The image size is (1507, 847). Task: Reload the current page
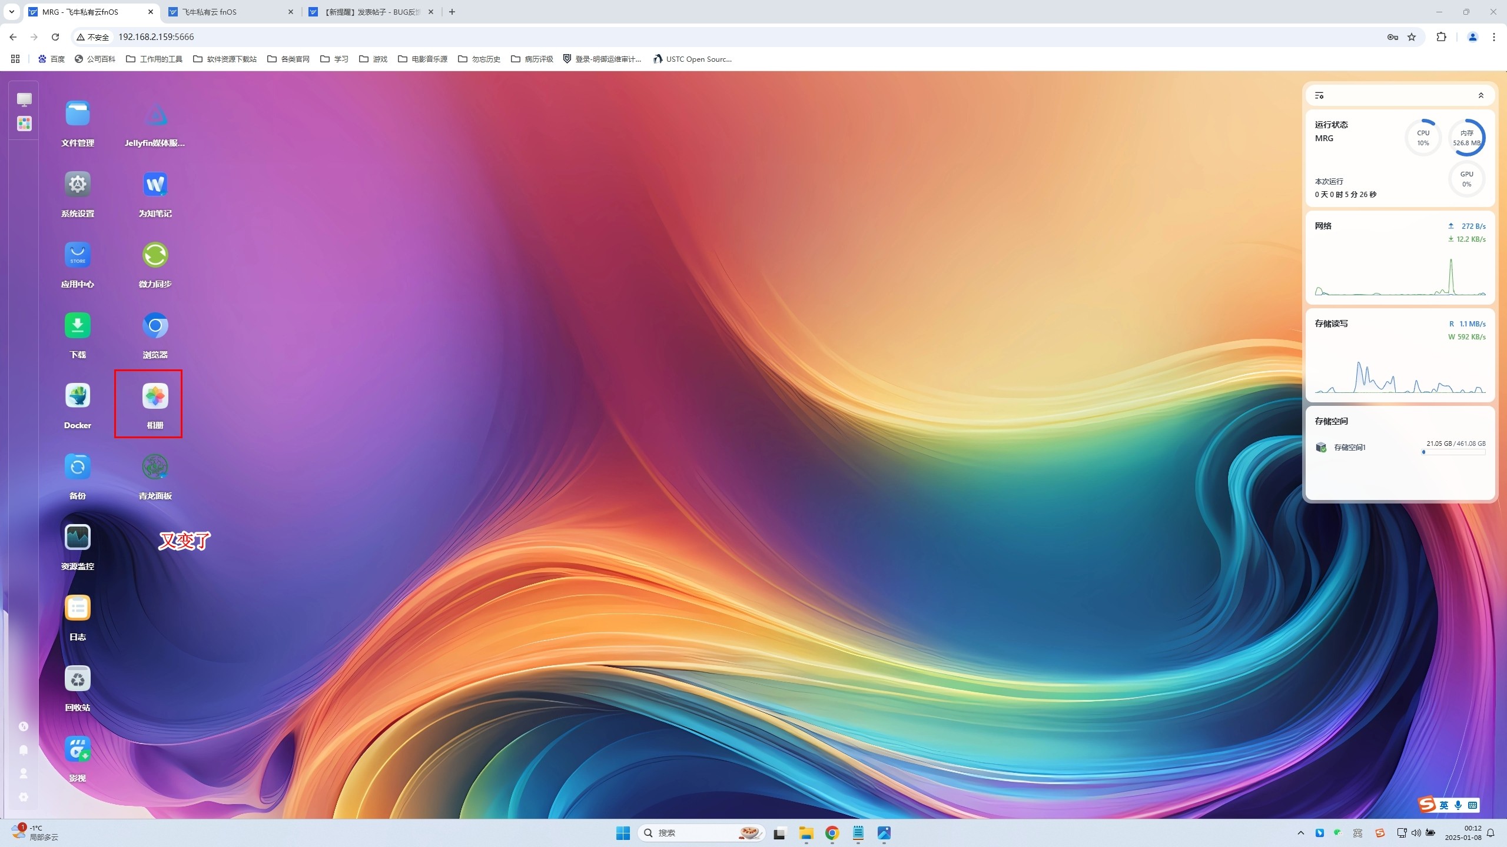tap(55, 37)
